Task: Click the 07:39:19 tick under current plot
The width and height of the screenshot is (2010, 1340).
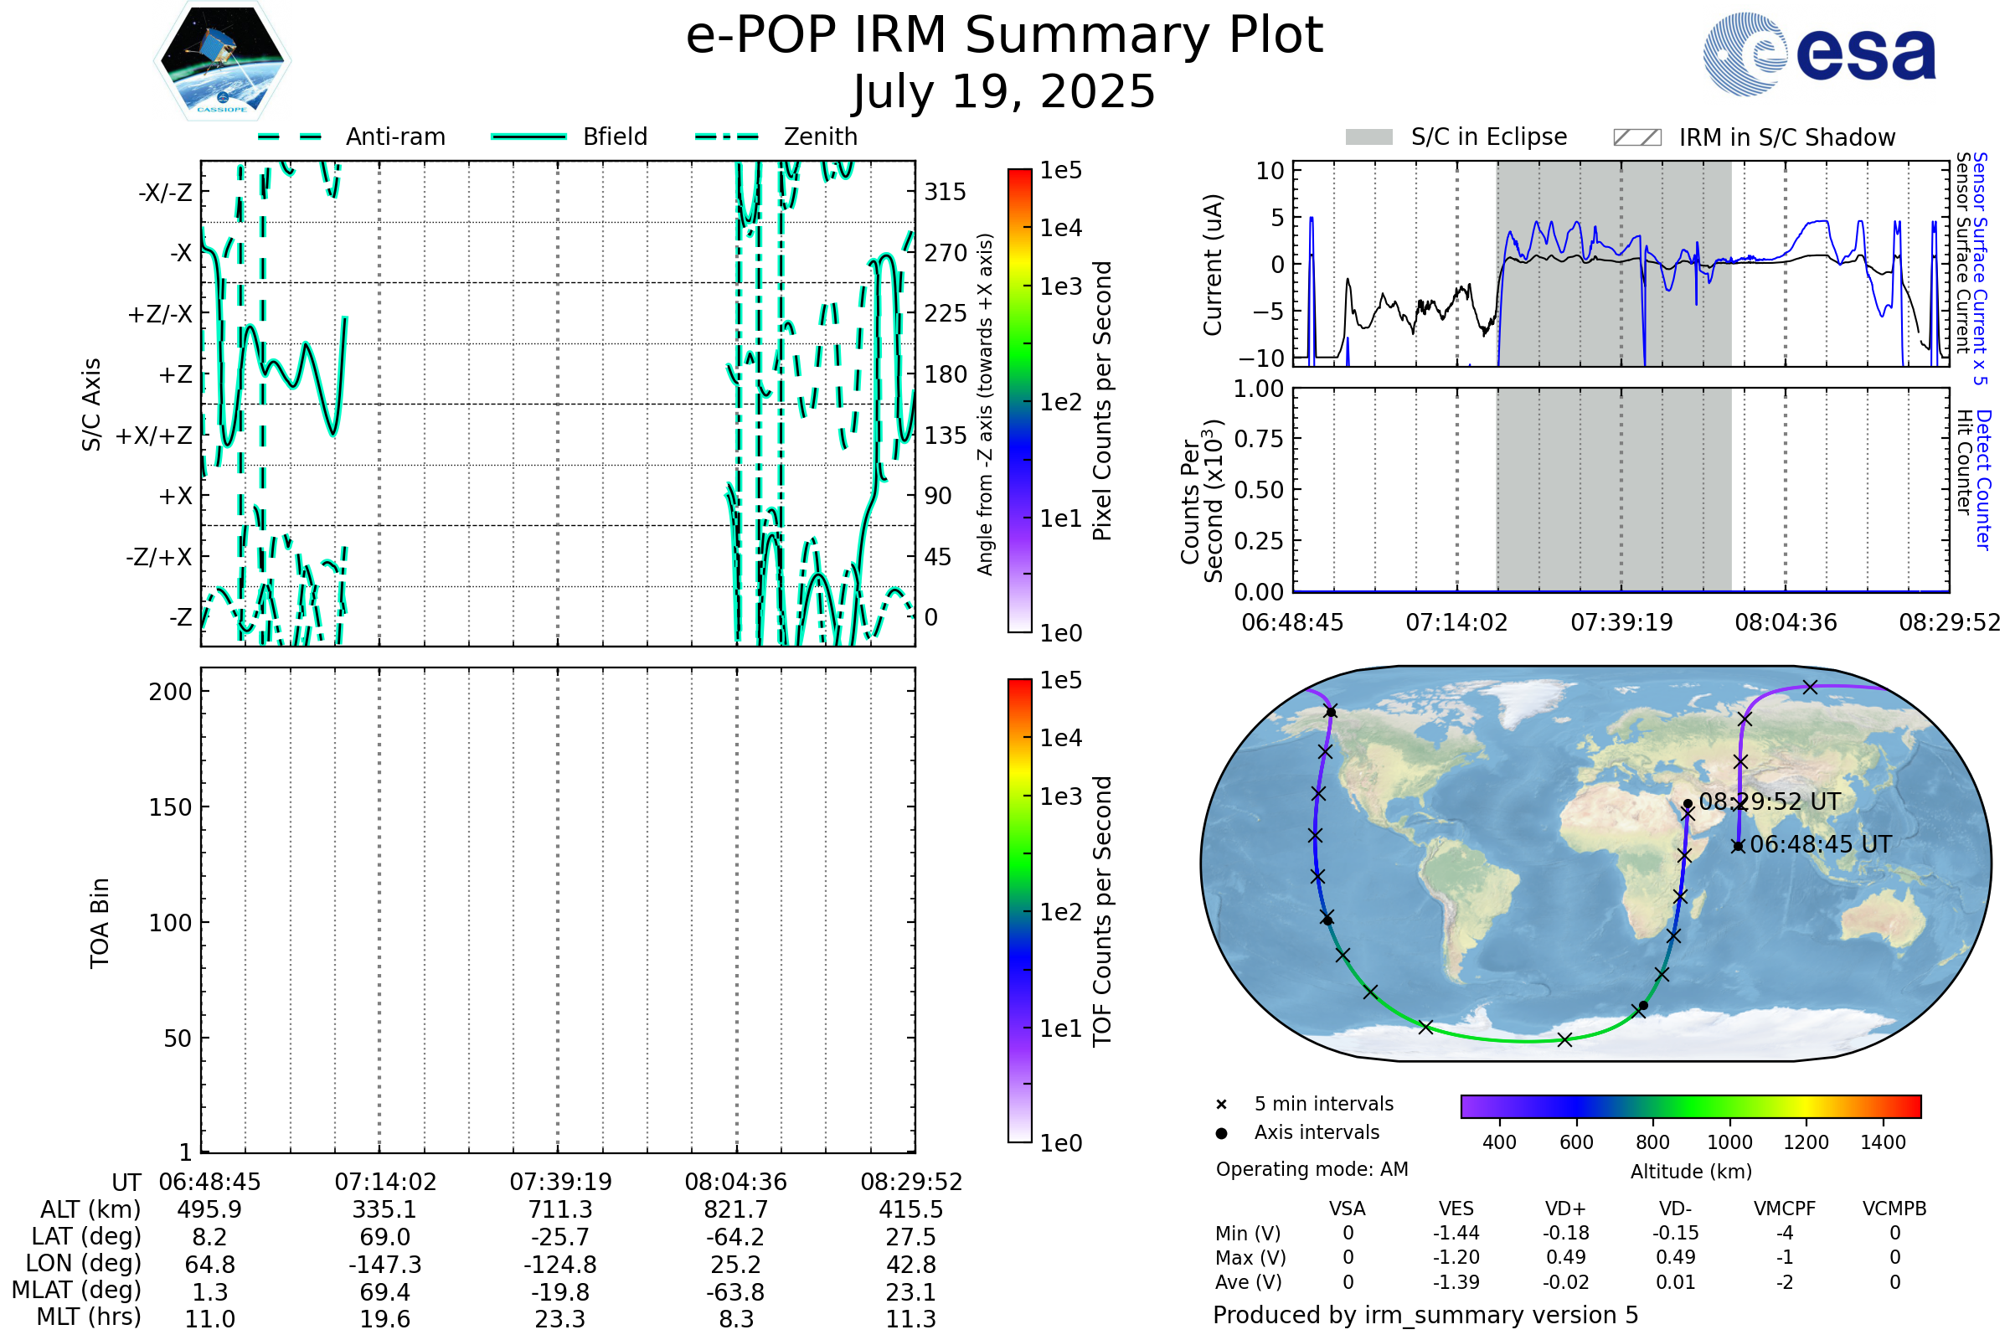Action: [x=1621, y=622]
